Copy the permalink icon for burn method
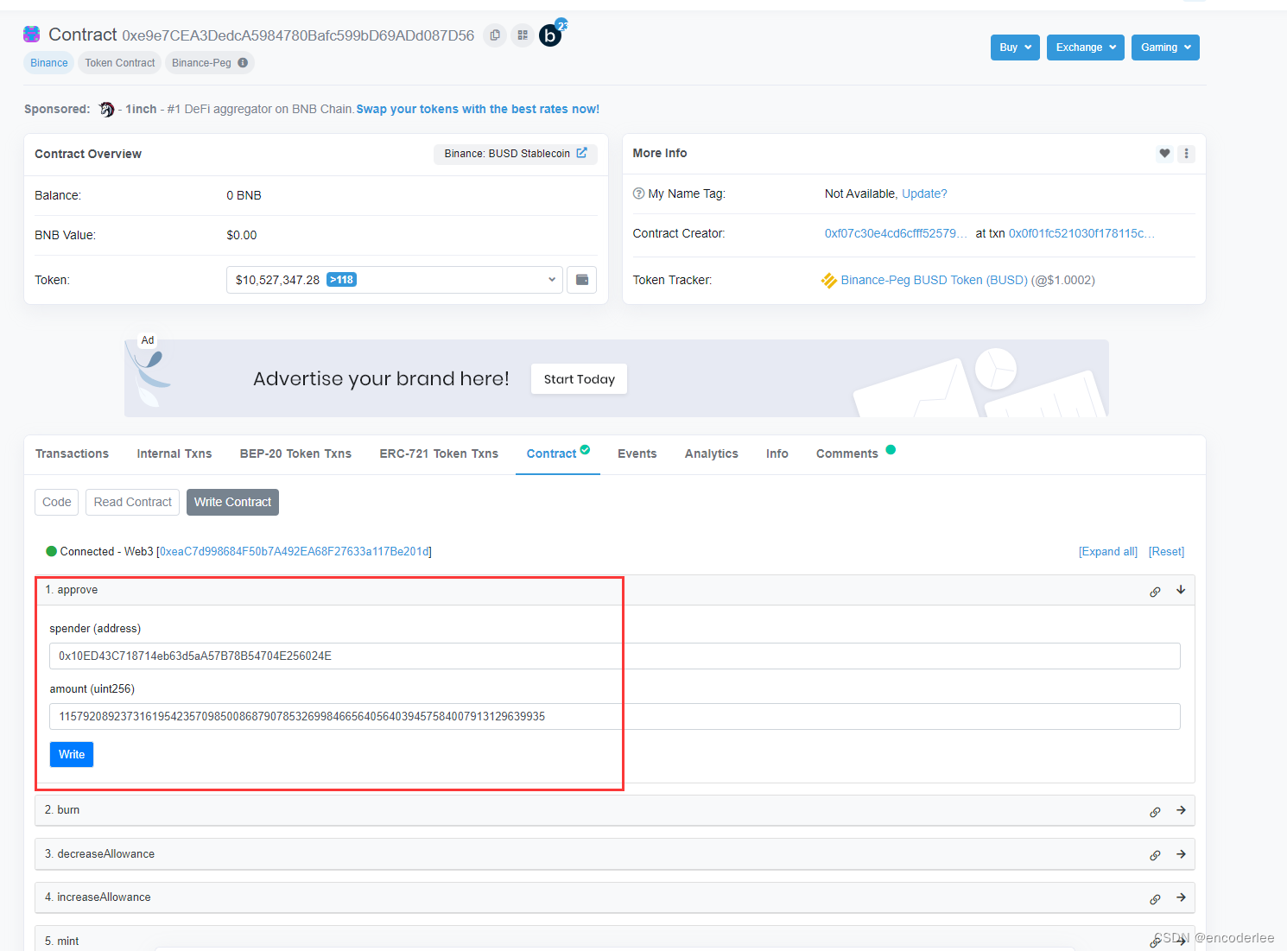1287x951 pixels. (x=1155, y=812)
